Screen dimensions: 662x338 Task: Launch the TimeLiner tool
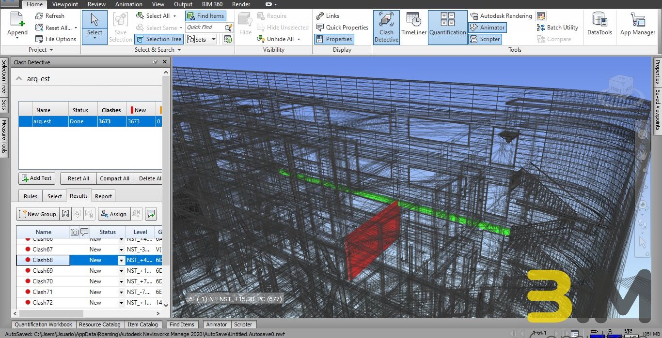[x=413, y=28]
